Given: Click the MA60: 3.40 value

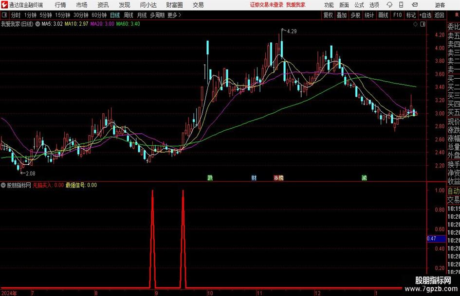Looking at the screenshot, I should pyautogui.click(x=128, y=24).
